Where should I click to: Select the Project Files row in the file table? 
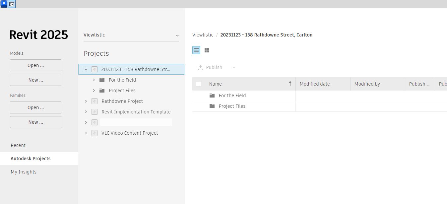320,106
